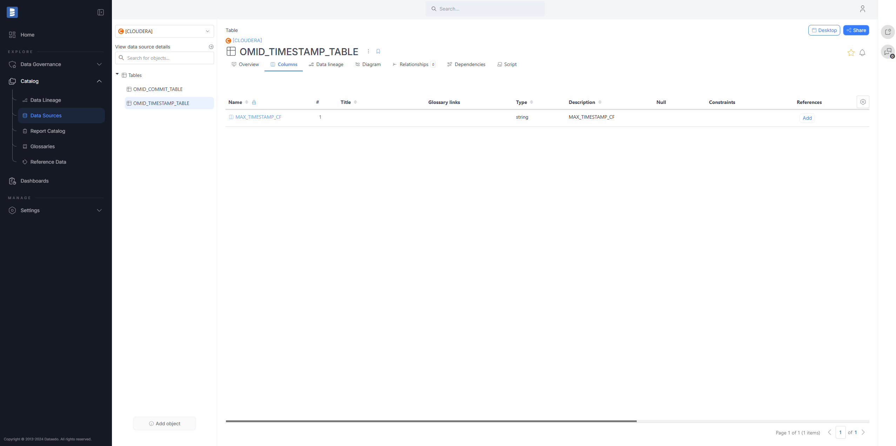
Task: Switch to the Overview tab
Action: [249, 64]
